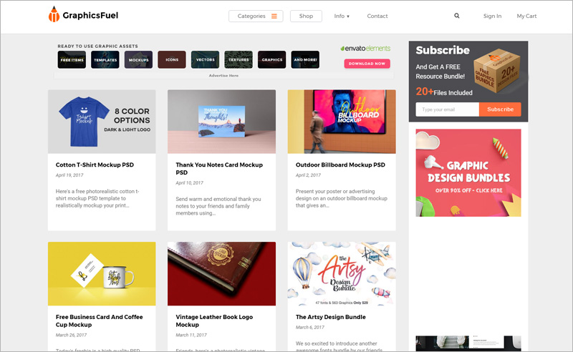Click the T-shirt mockup description text
The height and width of the screenshot is (352, 573).
97,198
